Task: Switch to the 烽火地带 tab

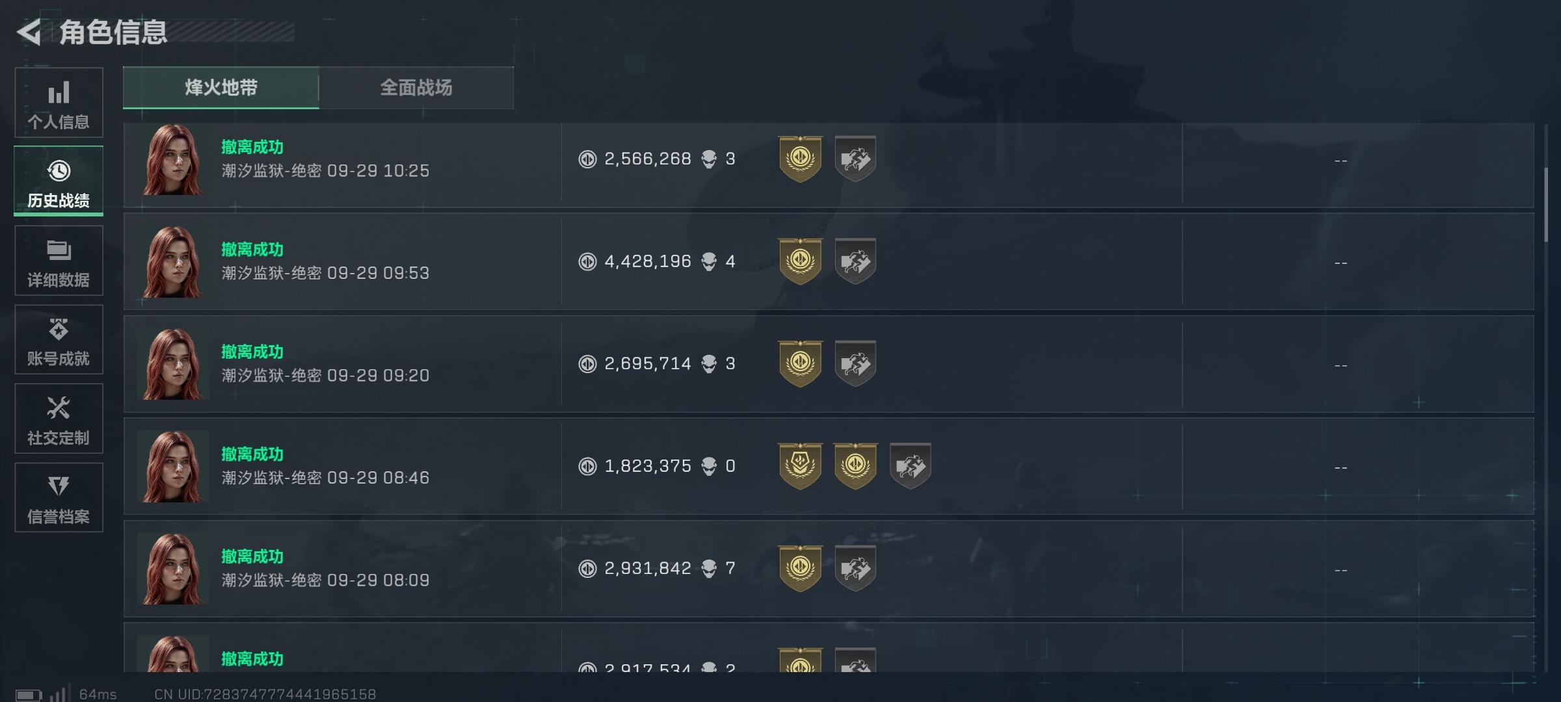Action: pos(221,88)
